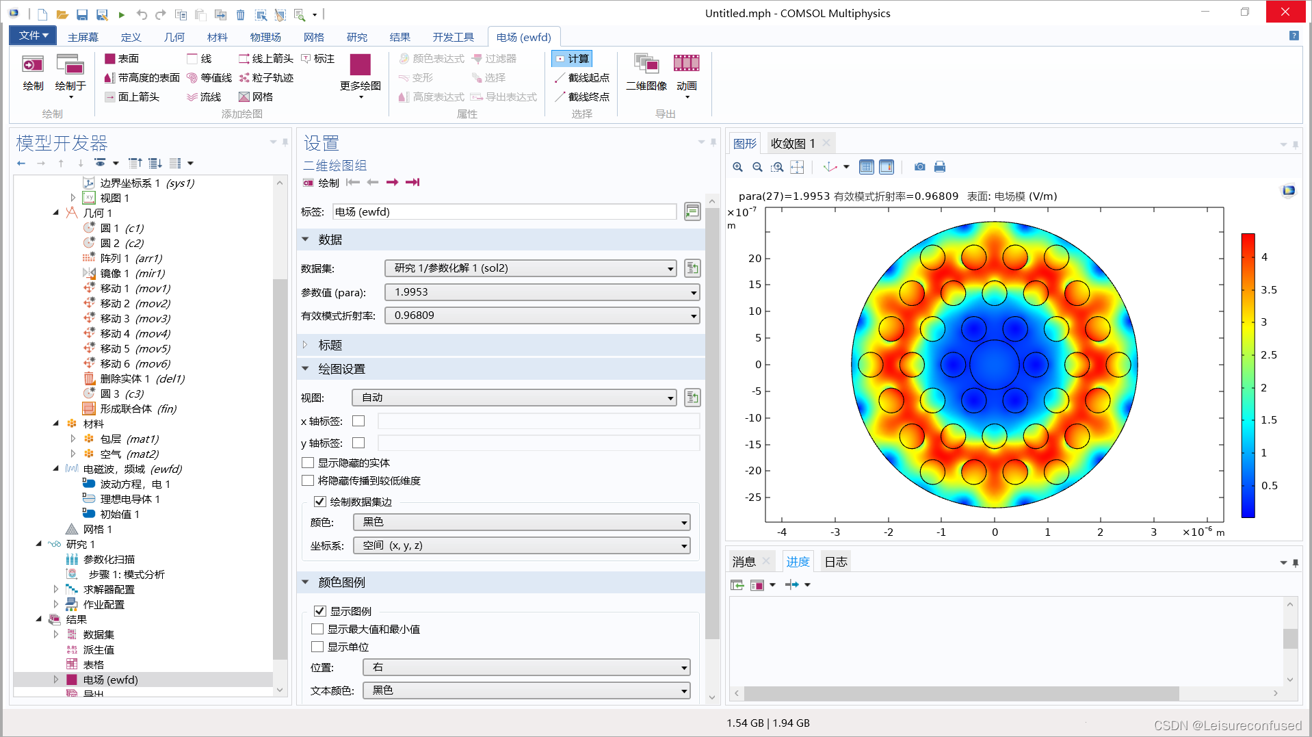Switch to the 结果 ribbon tab
The width and height of the screenshot is (1312, 737).
click(399, 37)
